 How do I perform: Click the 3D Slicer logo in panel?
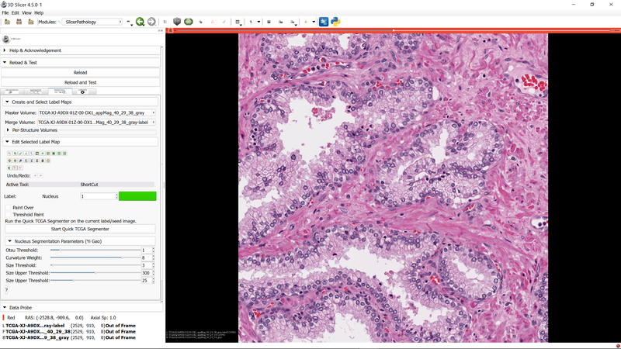click(x=7, y=39)
